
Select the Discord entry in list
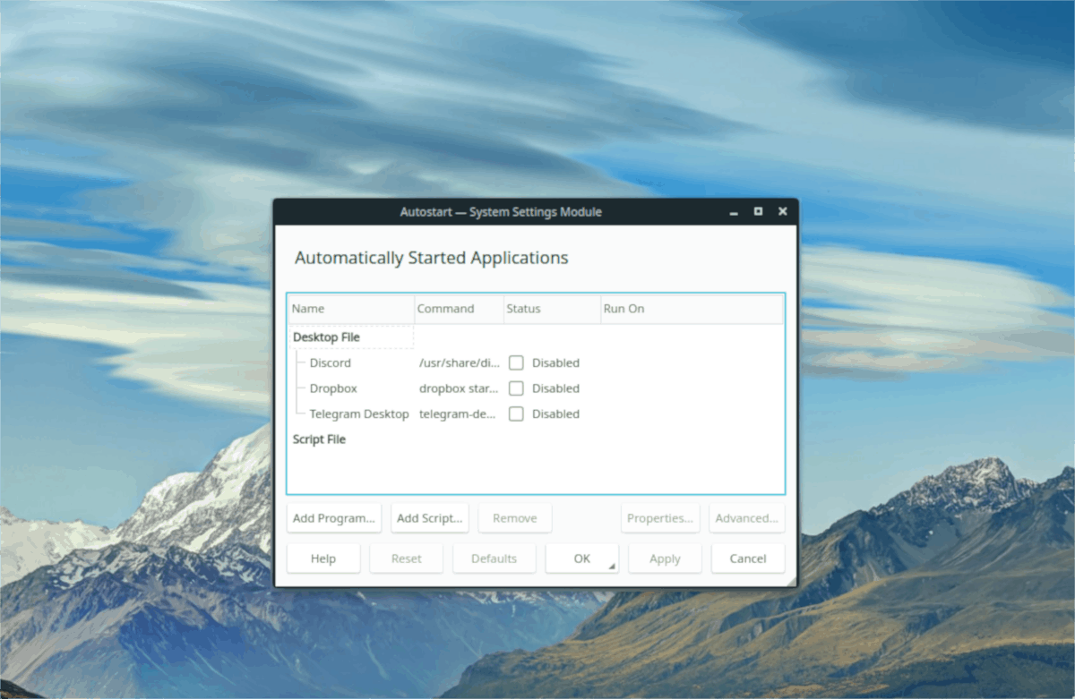pyautogui.click(x=331, y=362)
